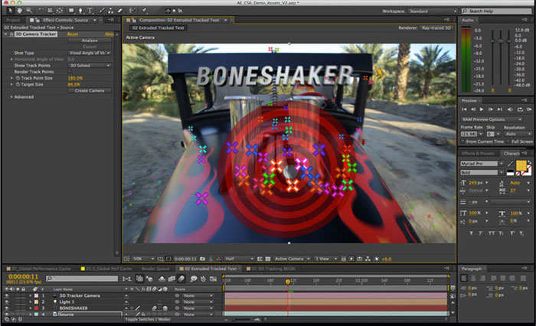Click the Analyze button
Viewport: 536px width, 326px height.
pyautogui.click(x=90, y=41)
